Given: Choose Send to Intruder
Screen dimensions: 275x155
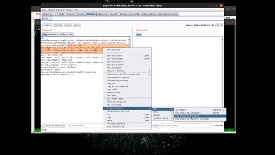Looking at the screenshot, I should [x=127, y=56].
